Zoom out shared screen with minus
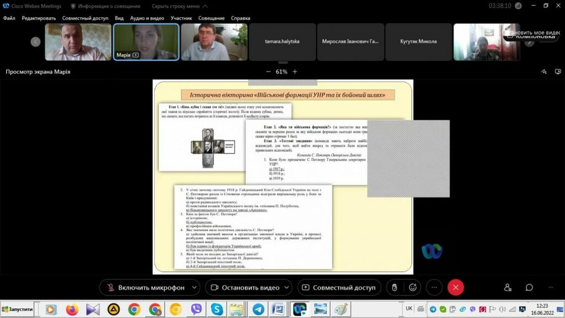The height and width of the screenshot is (318, 565). [x=268, y=72]
